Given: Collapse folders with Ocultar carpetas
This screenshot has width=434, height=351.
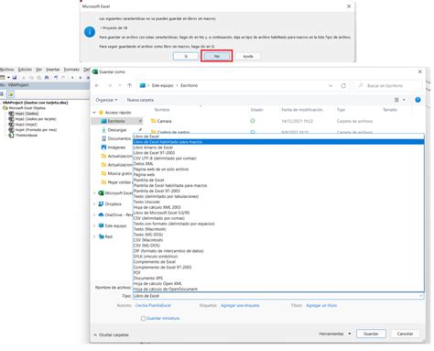Looking at the screenshot, I should (111, 335).
